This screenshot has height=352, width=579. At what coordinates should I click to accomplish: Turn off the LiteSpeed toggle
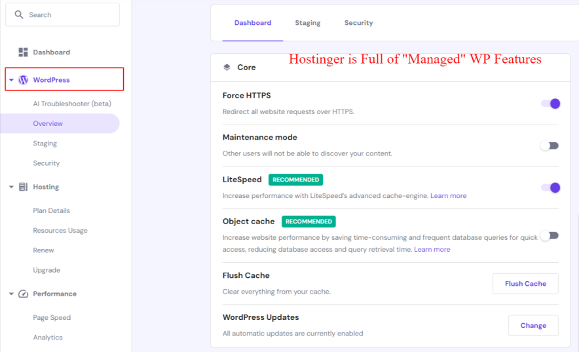pos(551,187)
